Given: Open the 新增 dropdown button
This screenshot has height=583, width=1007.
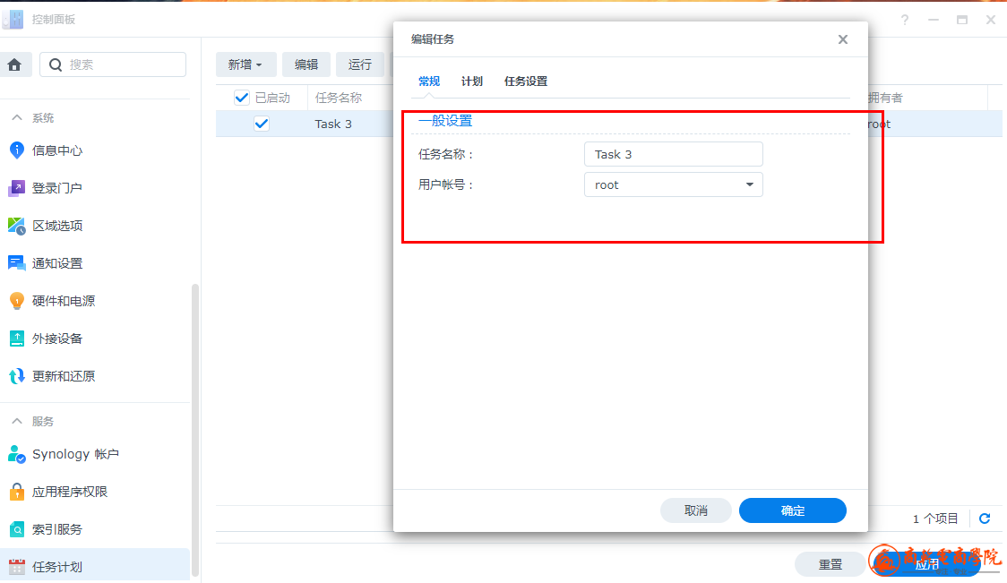Looking at the screenshot, I should click(245, 64).
